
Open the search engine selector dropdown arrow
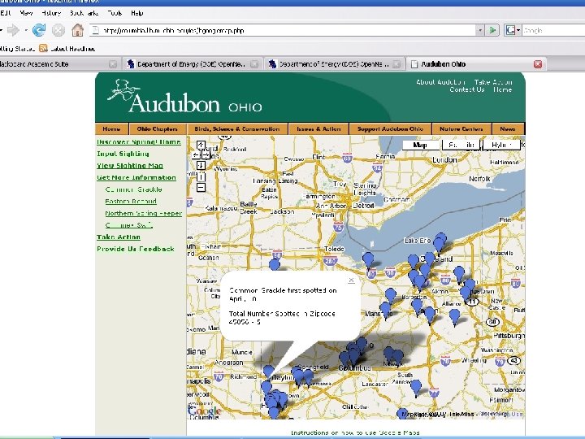[518, 30]
